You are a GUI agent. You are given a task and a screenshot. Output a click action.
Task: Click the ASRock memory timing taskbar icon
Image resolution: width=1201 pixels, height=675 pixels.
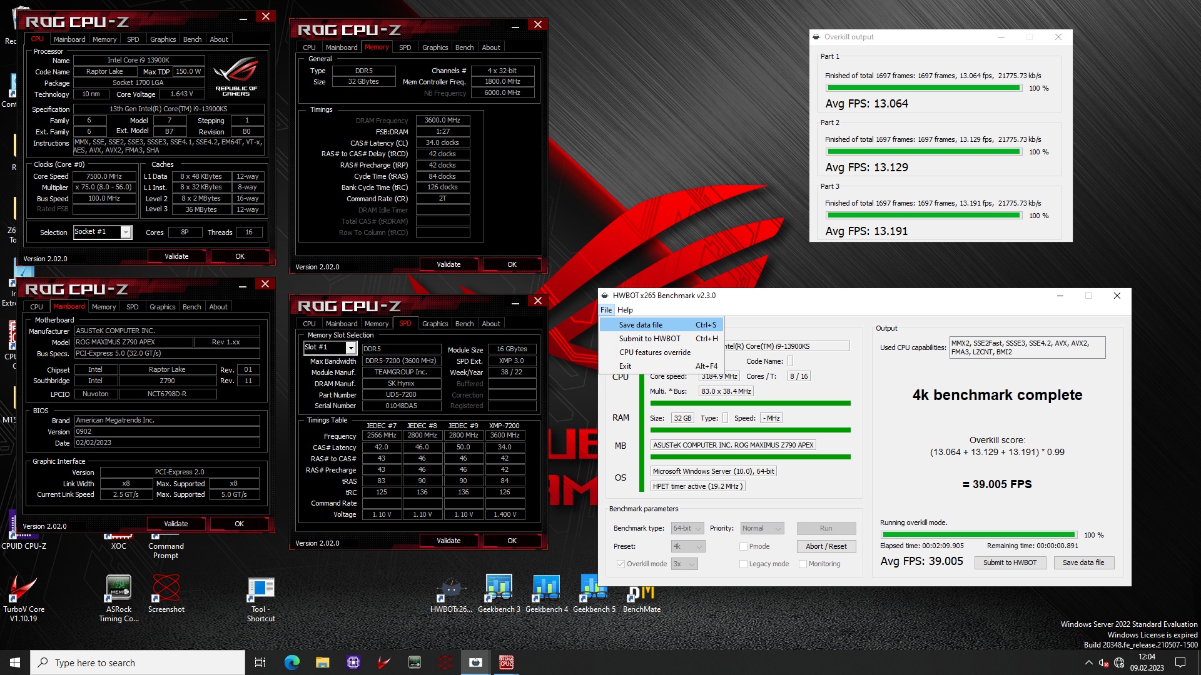coord(414,662)
